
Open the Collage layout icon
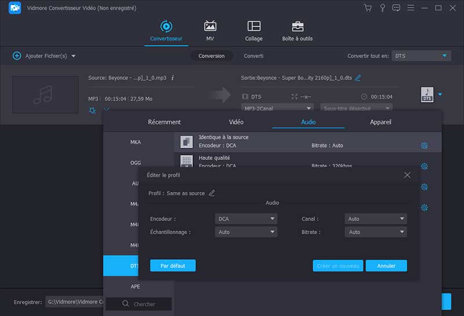(x=253, y=31)
